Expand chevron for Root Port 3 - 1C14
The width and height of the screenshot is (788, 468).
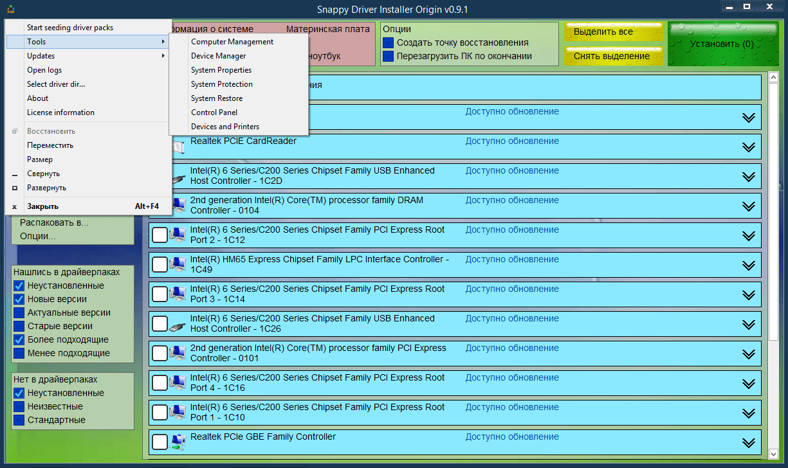click(x=748, y=295)
